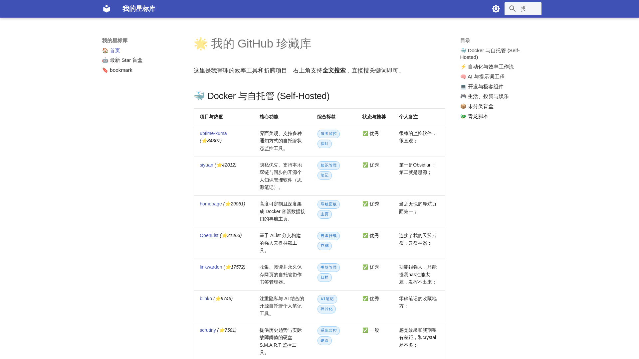Open the blinko project link

pos(206,299)
